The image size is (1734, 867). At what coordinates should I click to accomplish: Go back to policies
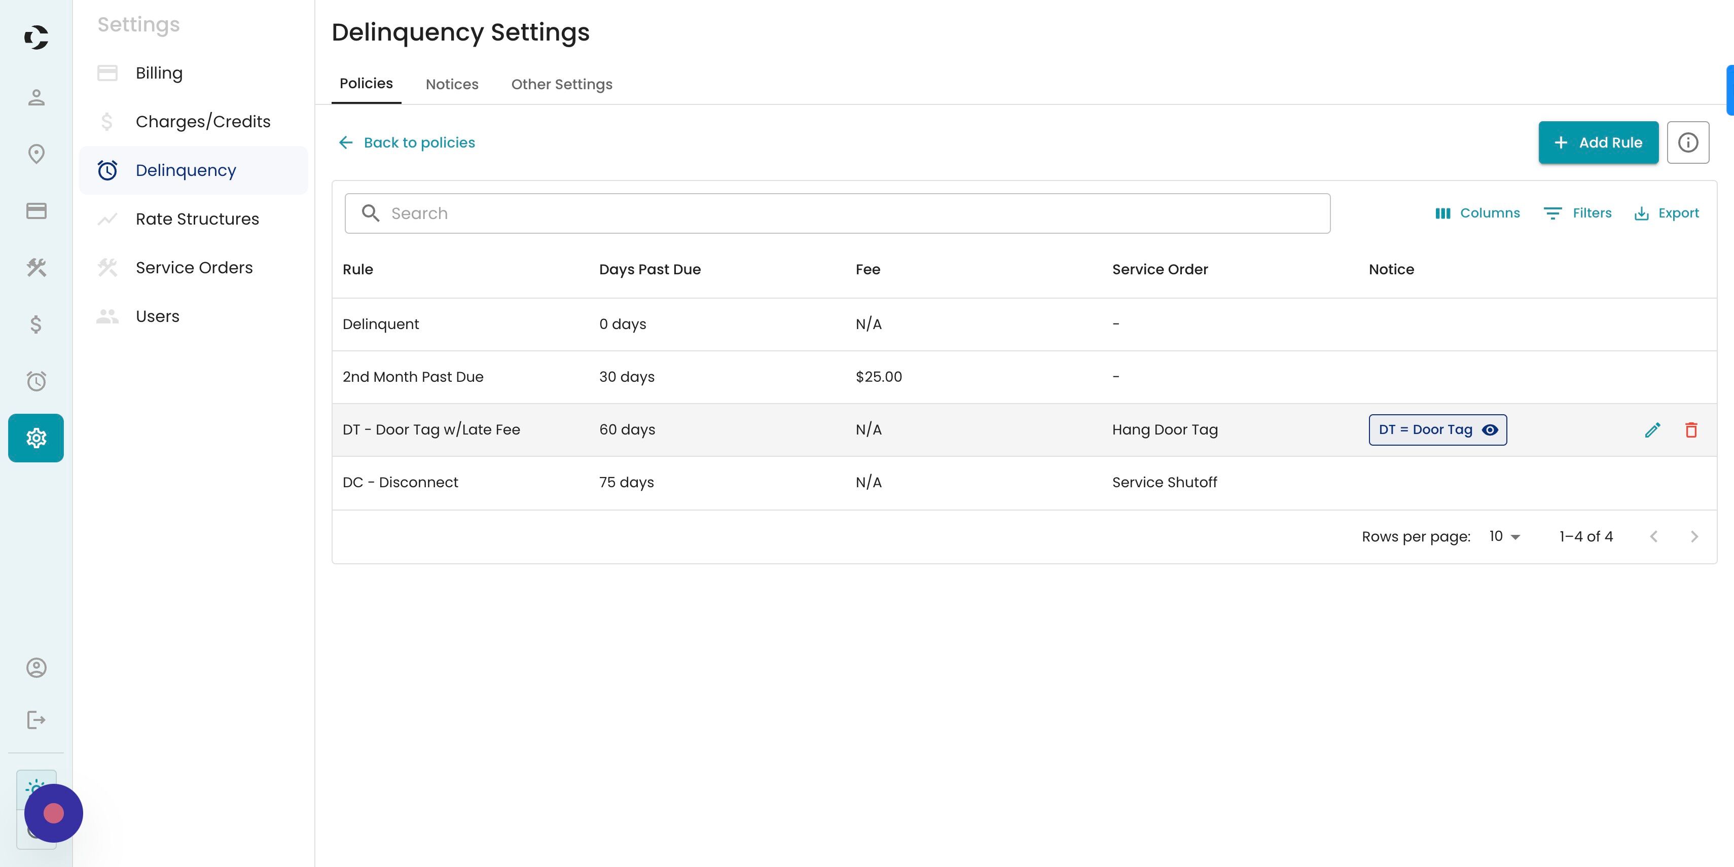407,142
